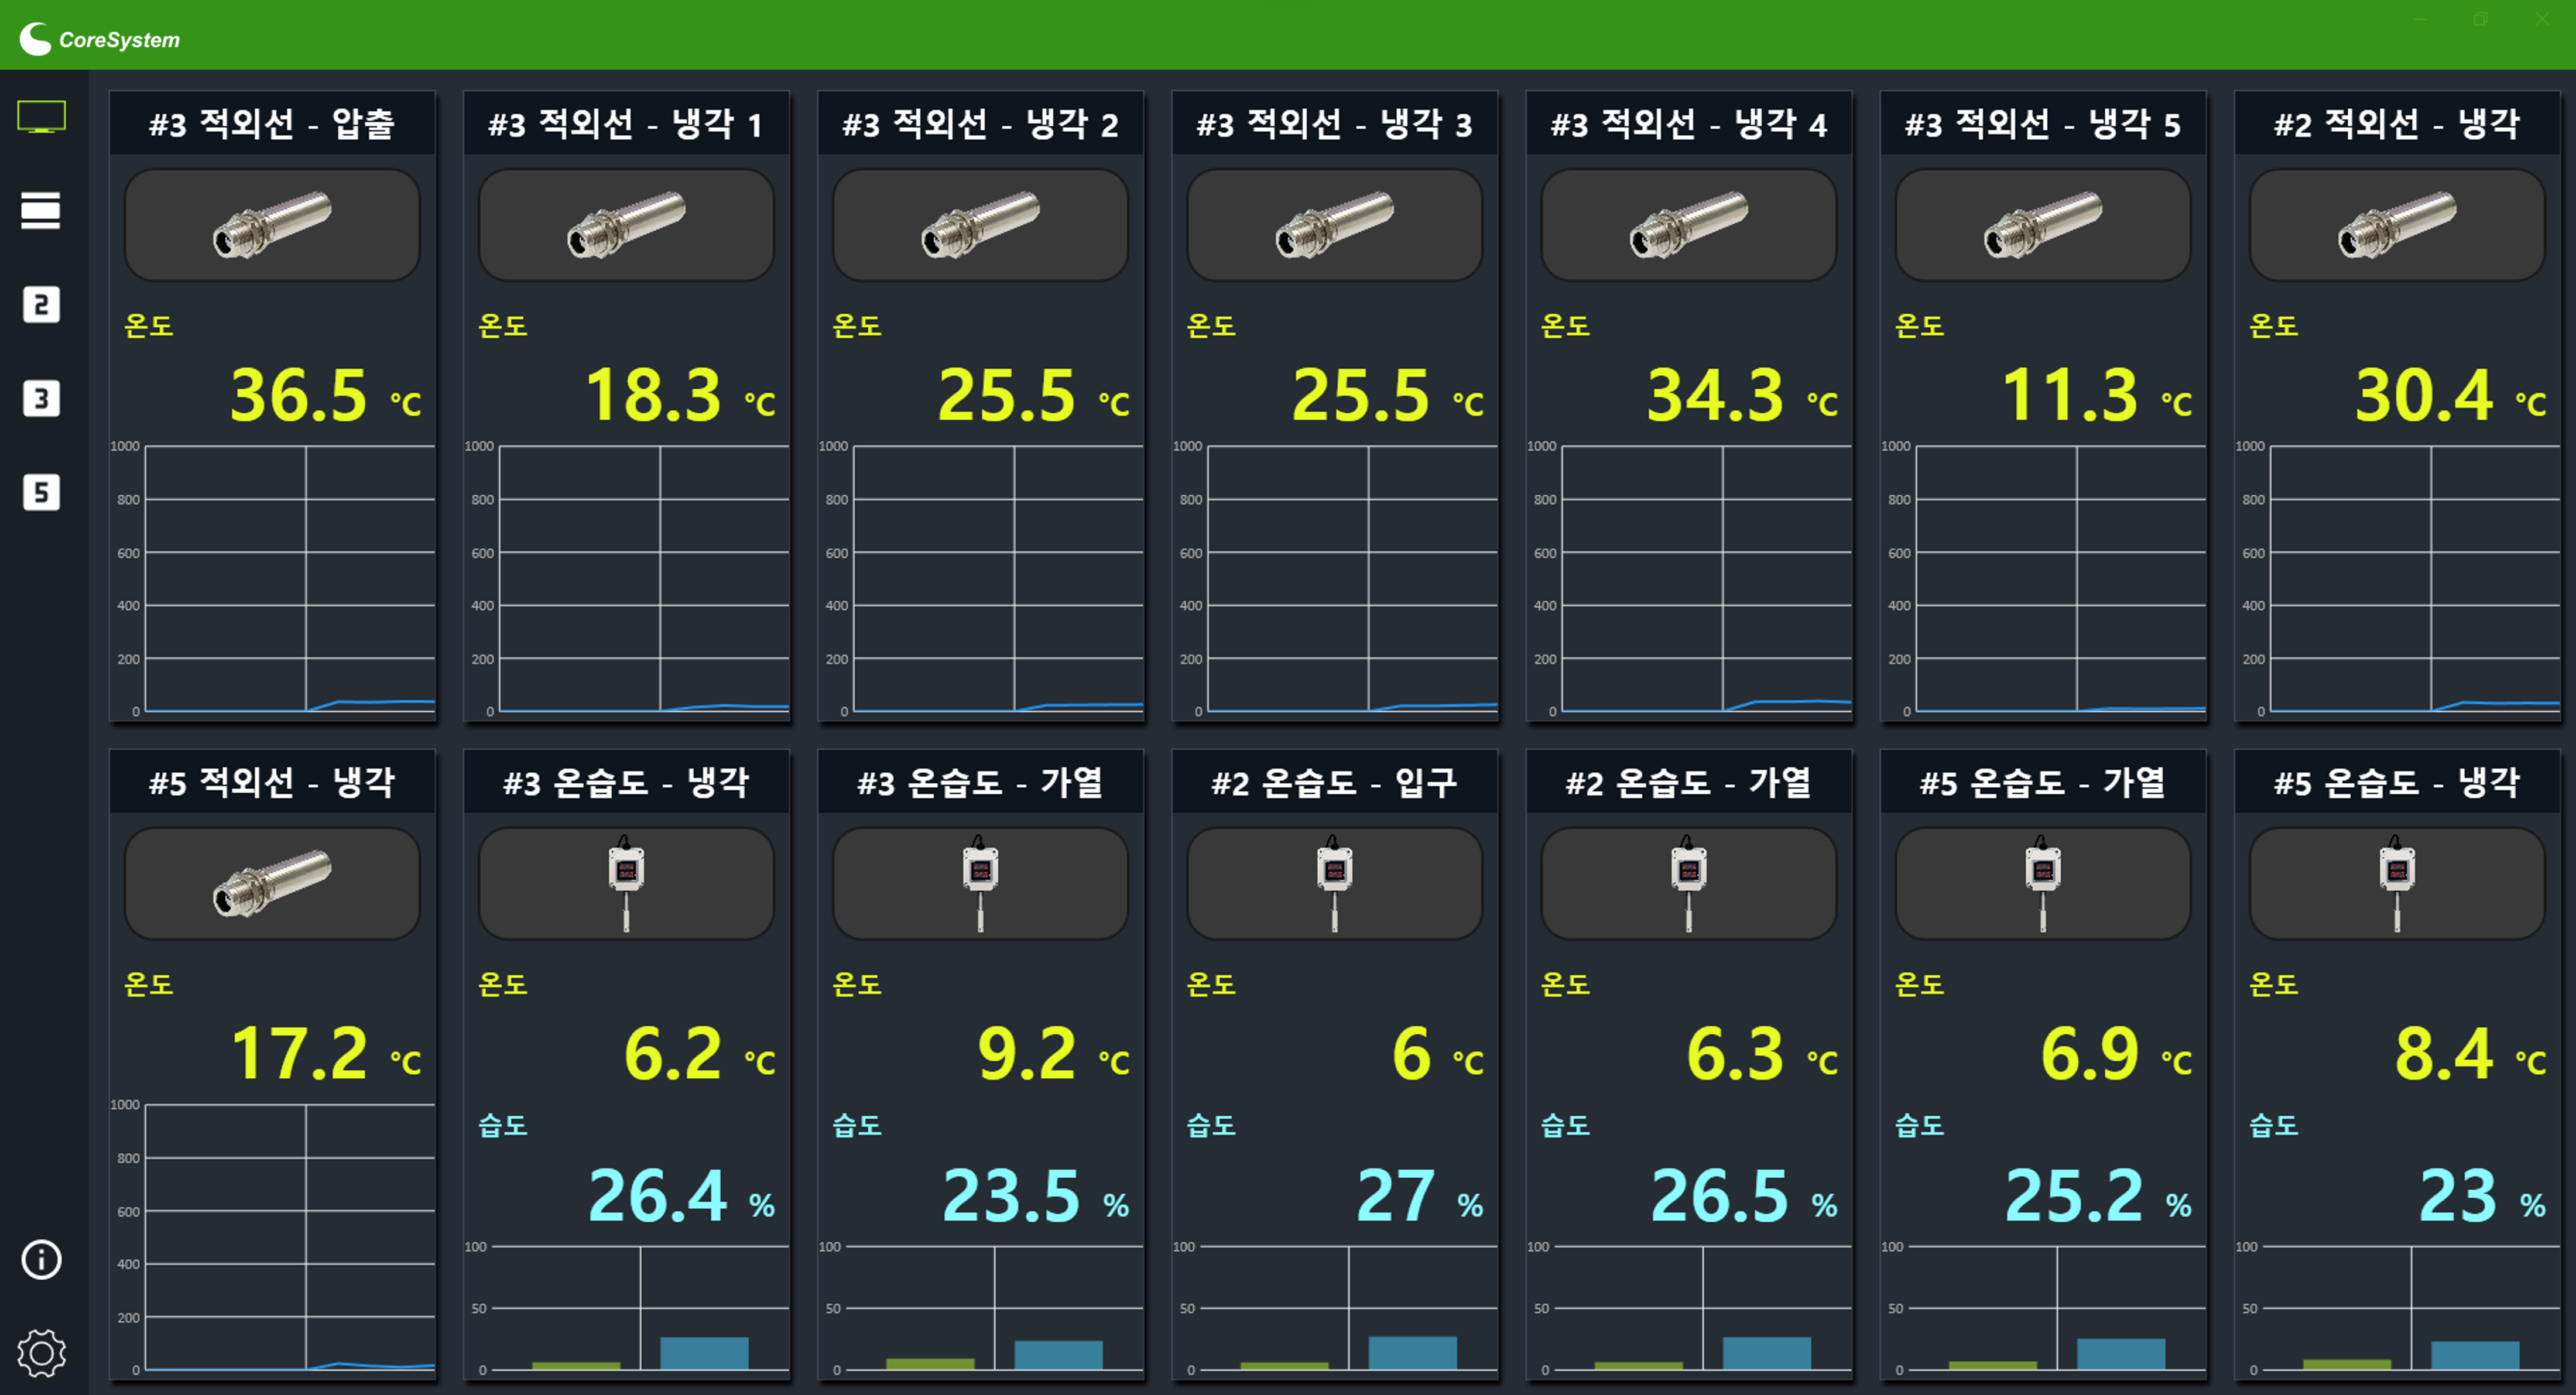Click the CoreSystem logo
Screen dimensions: 2576x1395
[x=100, y=39]
